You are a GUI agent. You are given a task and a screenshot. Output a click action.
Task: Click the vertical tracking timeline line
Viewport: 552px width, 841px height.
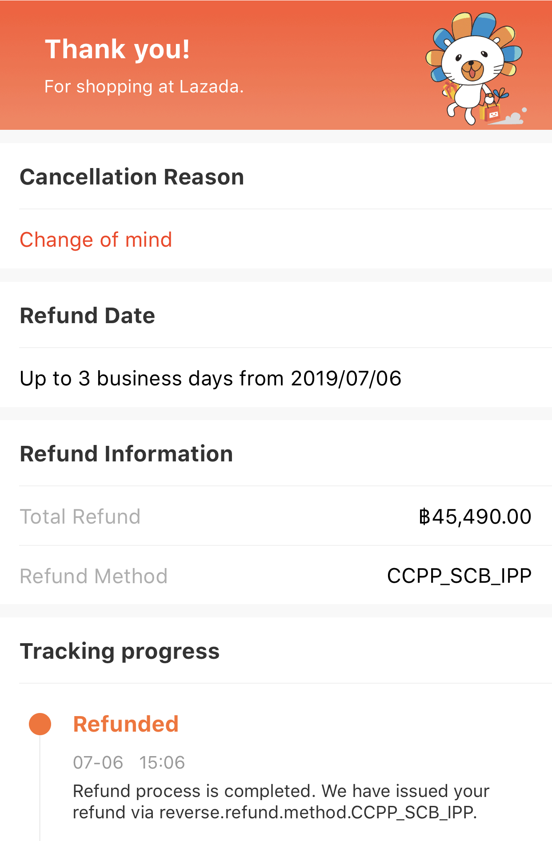pyautogui.click(x=40, y=791)
